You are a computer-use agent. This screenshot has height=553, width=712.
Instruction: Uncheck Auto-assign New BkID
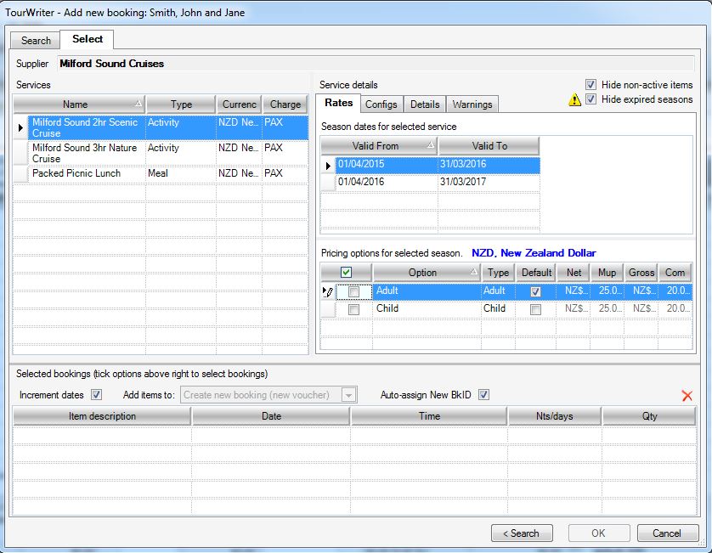tap(483, 395)
